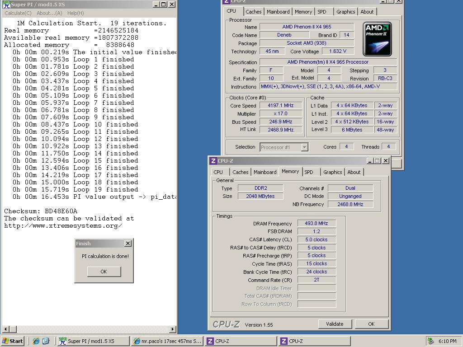Click the Socket AM3 (938) package field
The height and width of the screenshot is (347, 463).
click(307, 43)
